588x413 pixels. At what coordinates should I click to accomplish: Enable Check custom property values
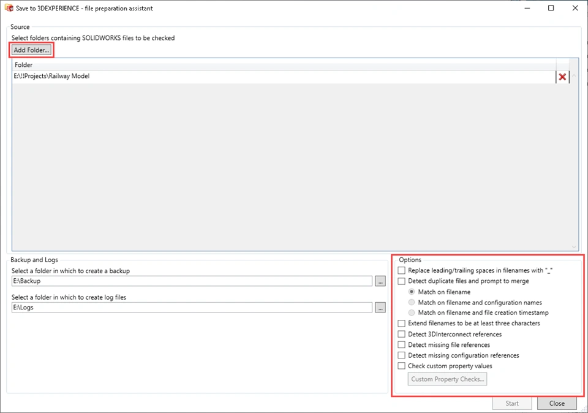[402, 365]
